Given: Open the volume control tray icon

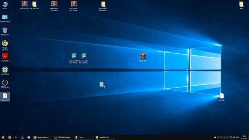Looking at the screenshot, I should point(234,137).
